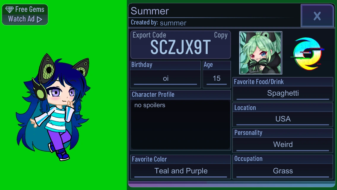Click the glitchy rainbow logo icon

[x=307, y=53]
